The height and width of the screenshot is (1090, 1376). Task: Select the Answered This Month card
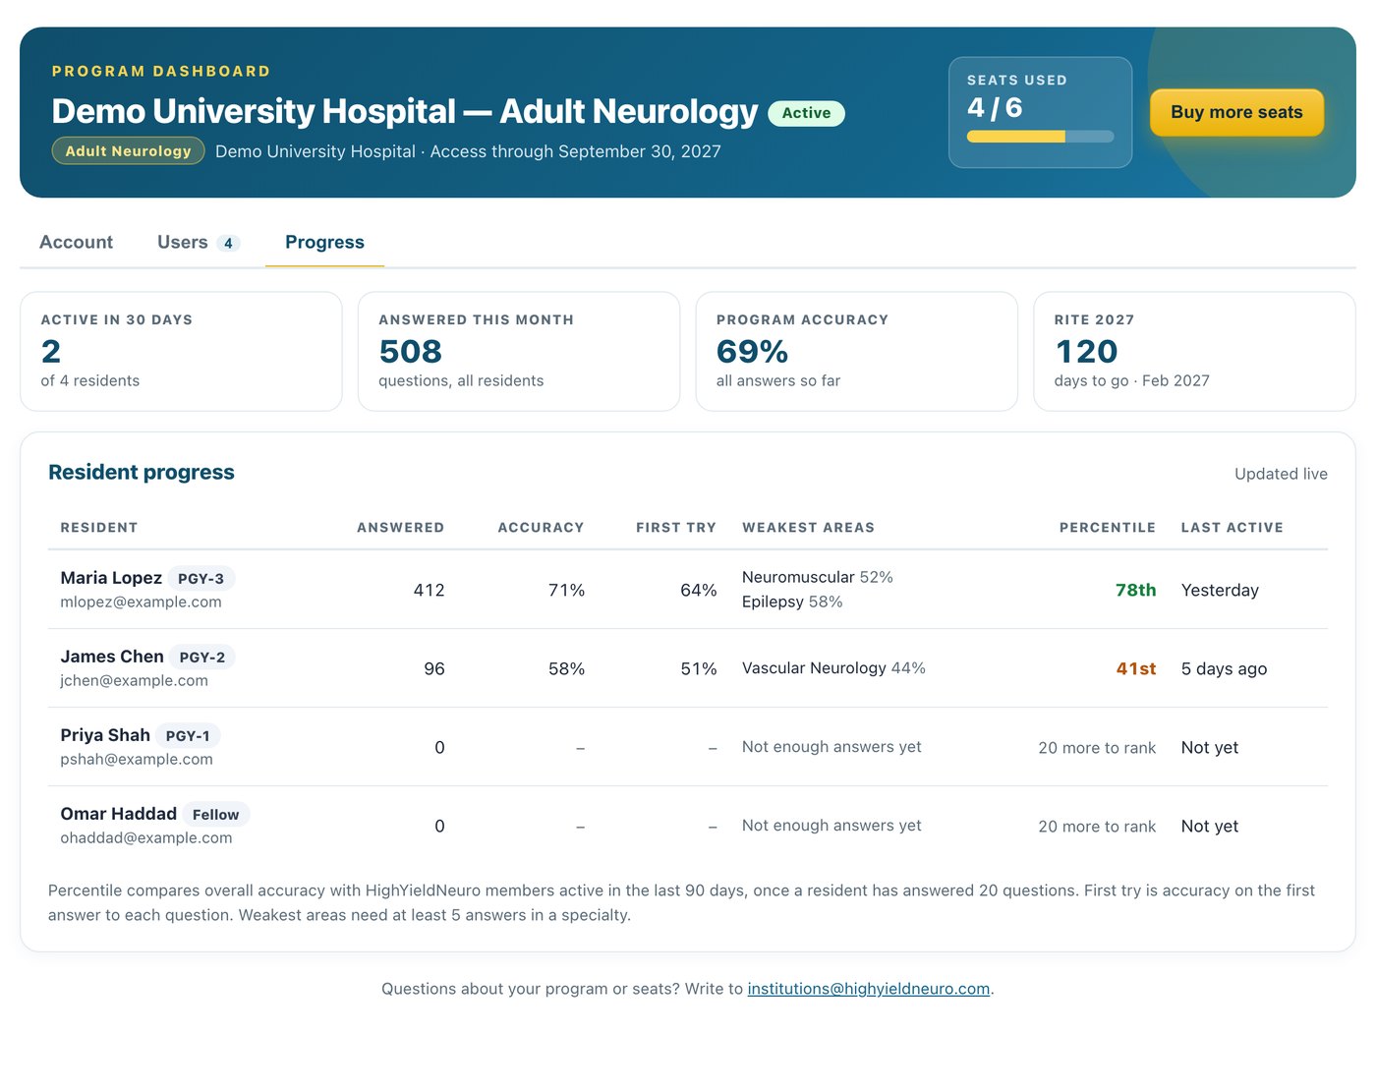pyautogui.click(x=519, y=351)
